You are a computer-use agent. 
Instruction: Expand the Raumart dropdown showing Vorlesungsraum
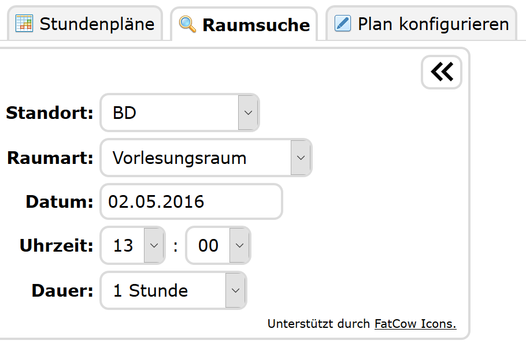(206, 158)
